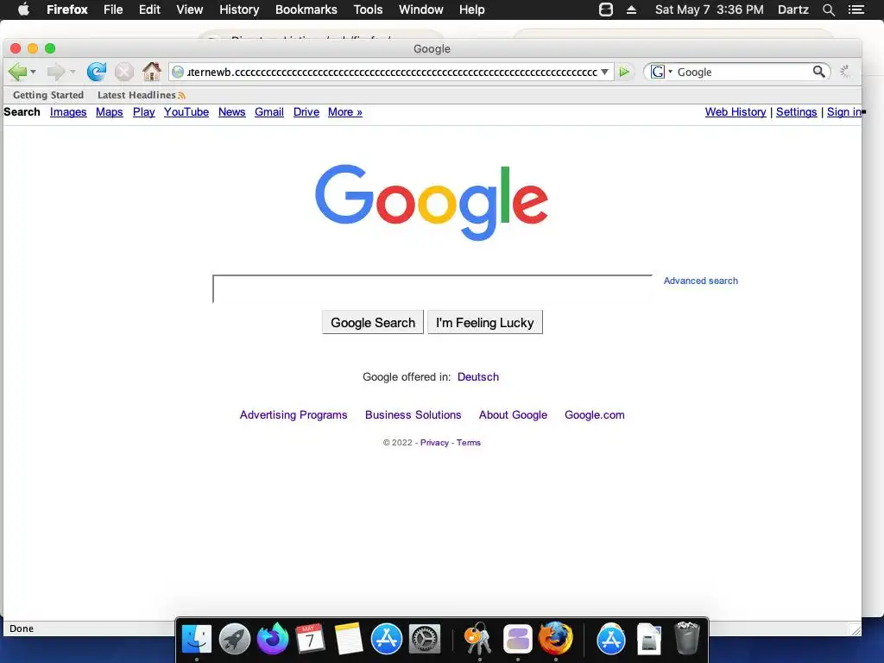The width and height of the screenshot is (884, 663).
Task: Click the green Go arrow beside address bar
Action: point(623,72)
